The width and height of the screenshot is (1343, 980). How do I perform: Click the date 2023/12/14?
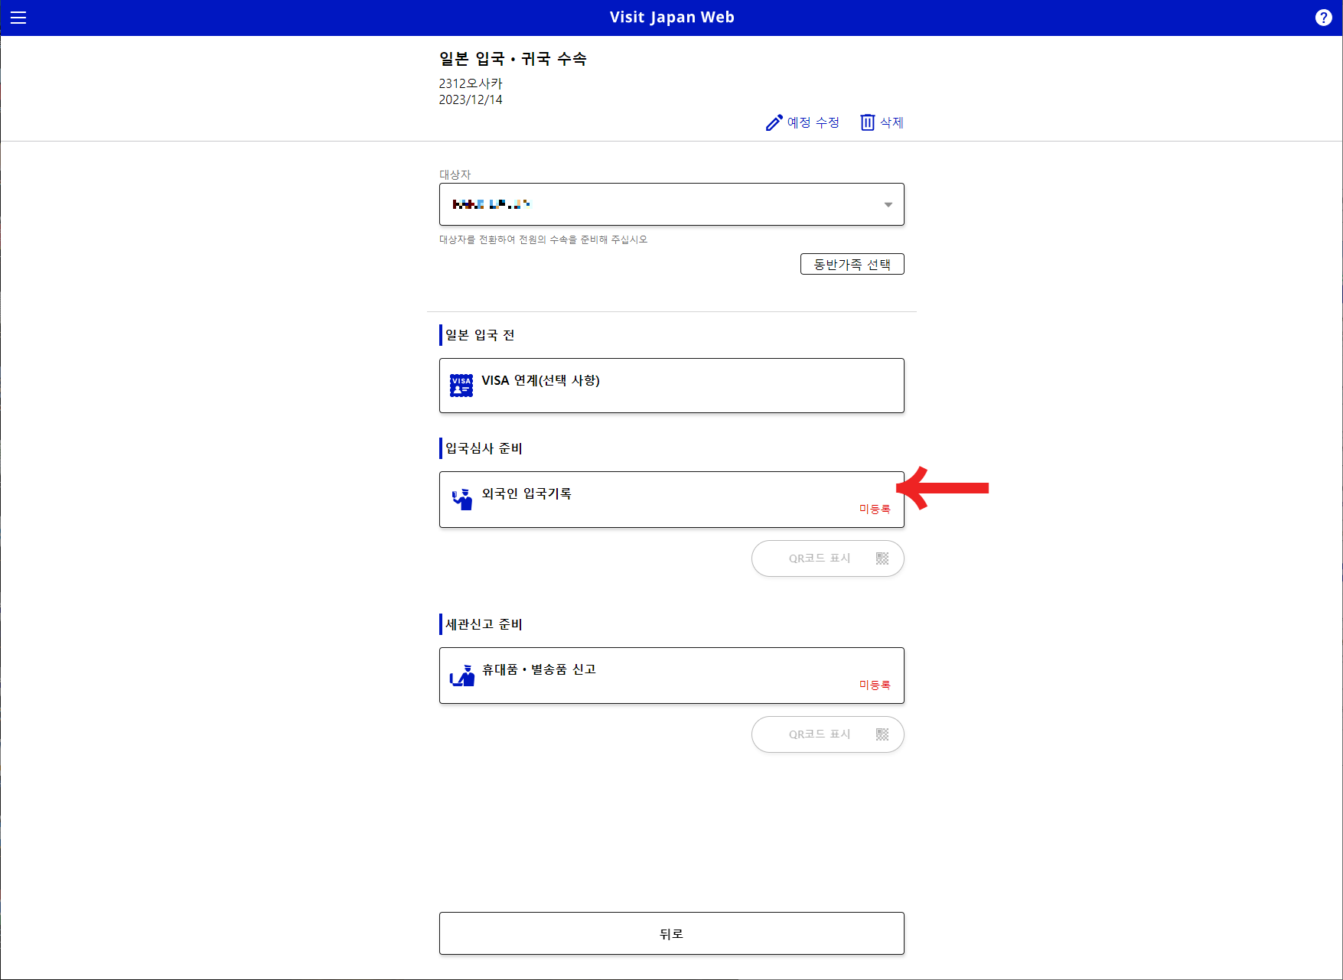click(471, 99)
